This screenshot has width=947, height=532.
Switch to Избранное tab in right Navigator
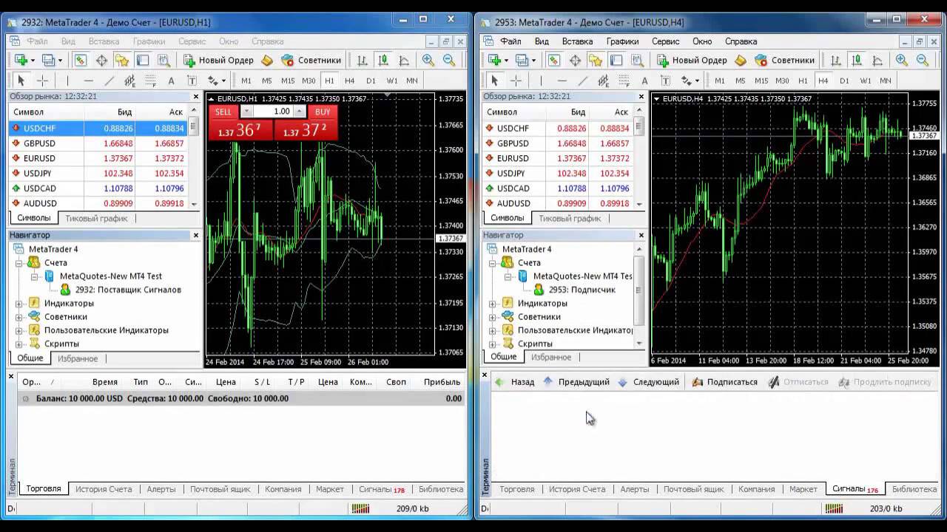551,358
